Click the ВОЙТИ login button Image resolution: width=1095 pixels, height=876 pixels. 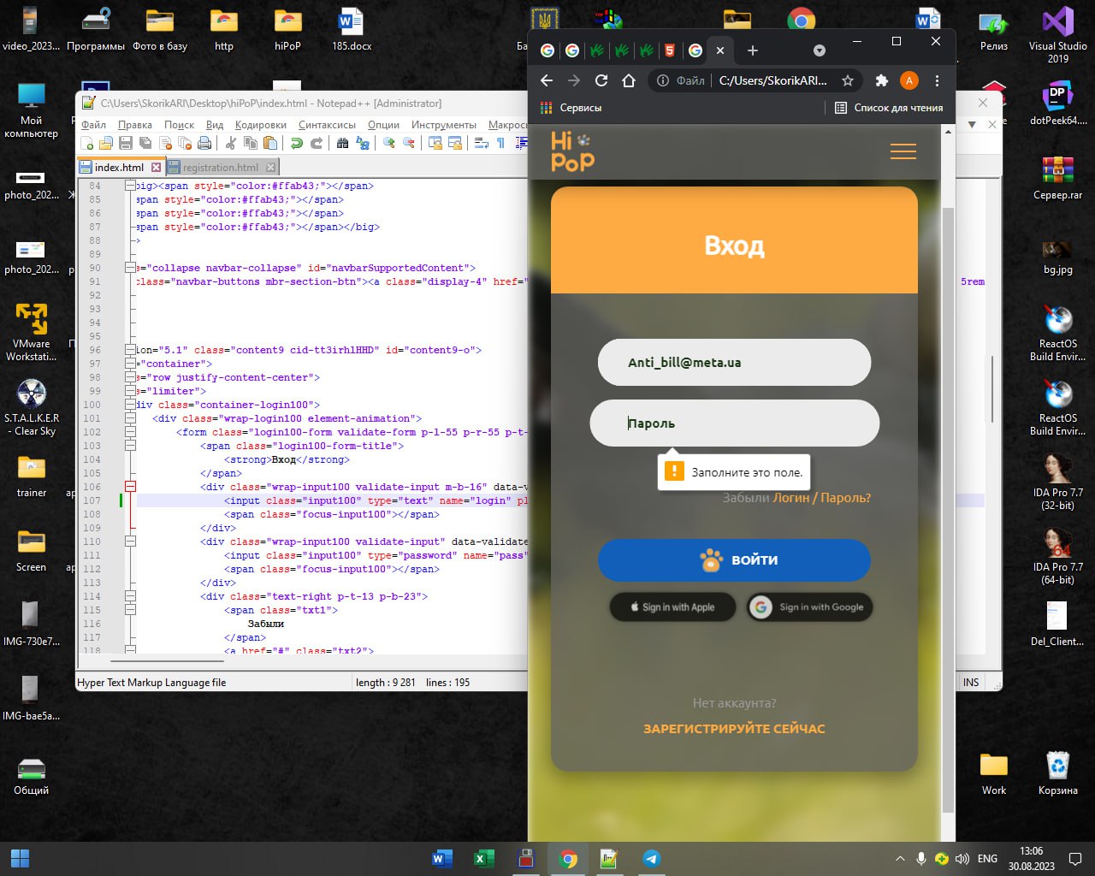click(x=734, y=560)
